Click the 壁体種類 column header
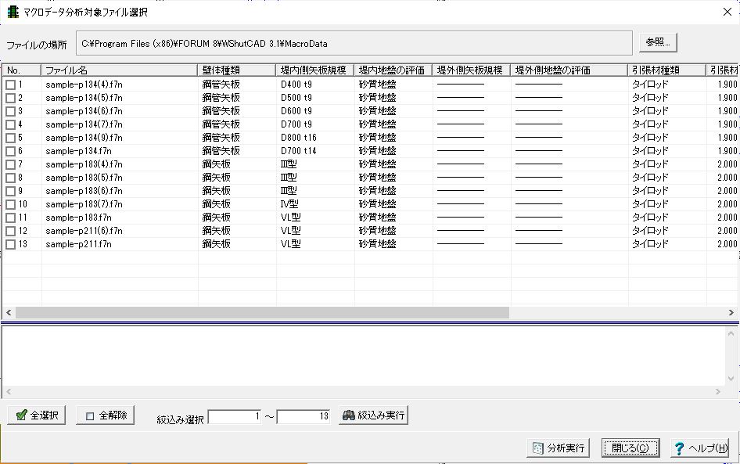The height and width of the screenshot is (464, 740). coord(236,70)
